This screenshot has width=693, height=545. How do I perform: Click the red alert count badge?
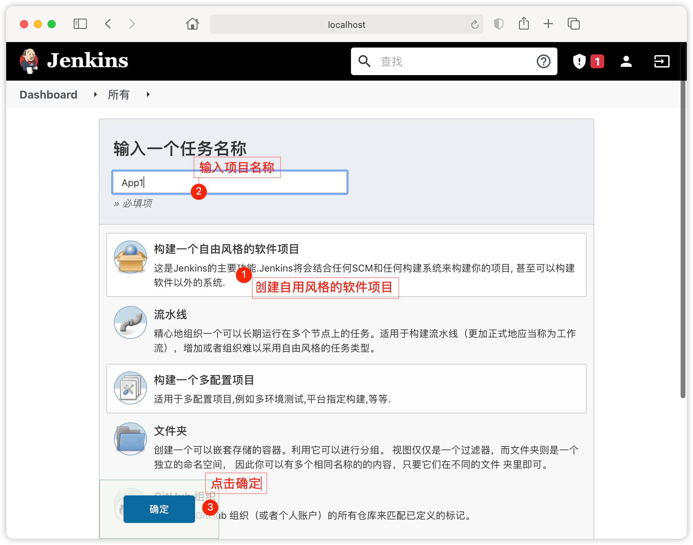click(597, 61)
